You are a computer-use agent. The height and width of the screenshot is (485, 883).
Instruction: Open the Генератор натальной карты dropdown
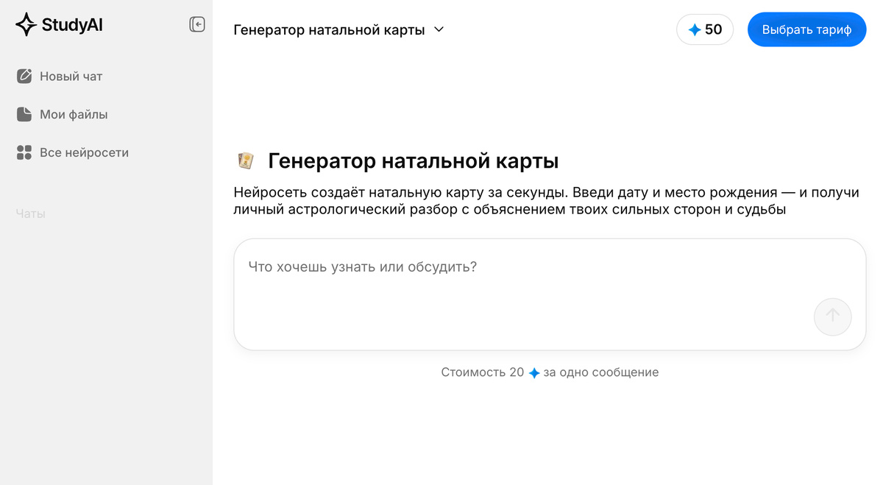click(338, 30)
